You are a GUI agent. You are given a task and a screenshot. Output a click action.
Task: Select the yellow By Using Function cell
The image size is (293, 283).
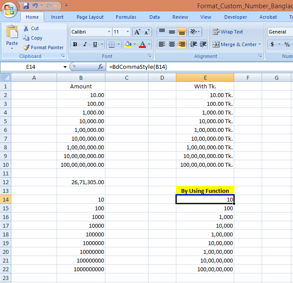pyautogui.click(x=205, y=191)
